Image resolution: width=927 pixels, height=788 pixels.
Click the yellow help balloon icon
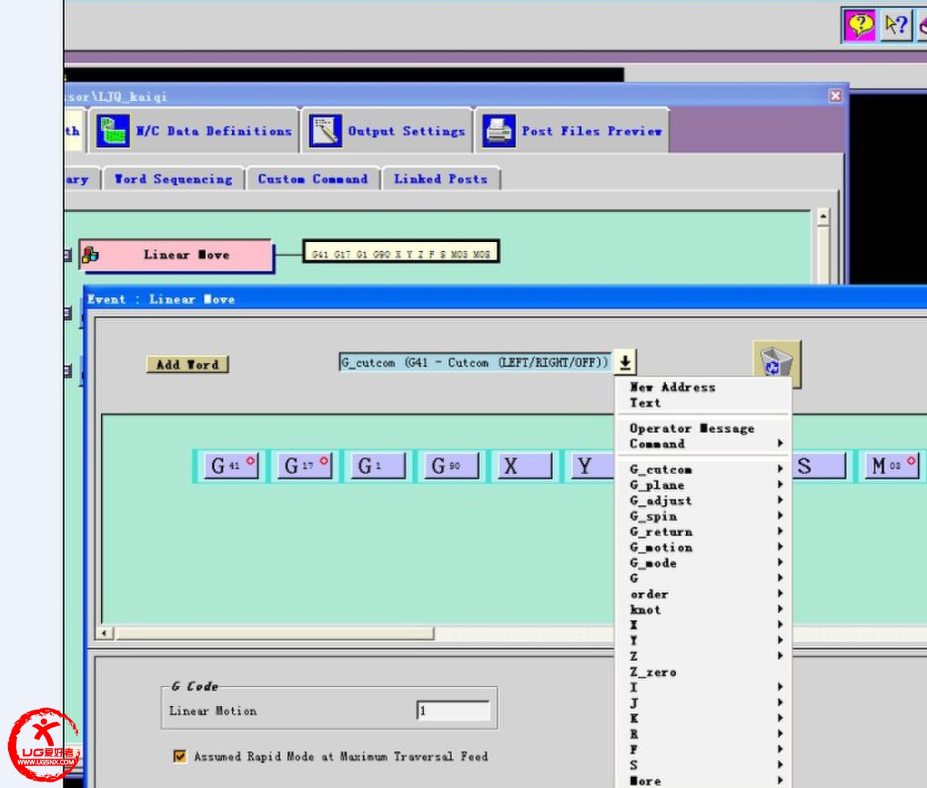point(860,26)
